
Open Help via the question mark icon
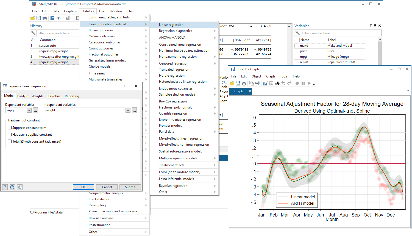click(x=5, y=187)
